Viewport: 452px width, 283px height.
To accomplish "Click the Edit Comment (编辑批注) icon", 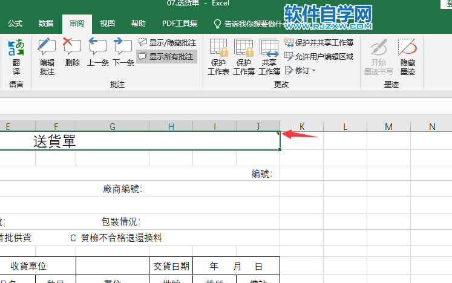I will 47,56.
